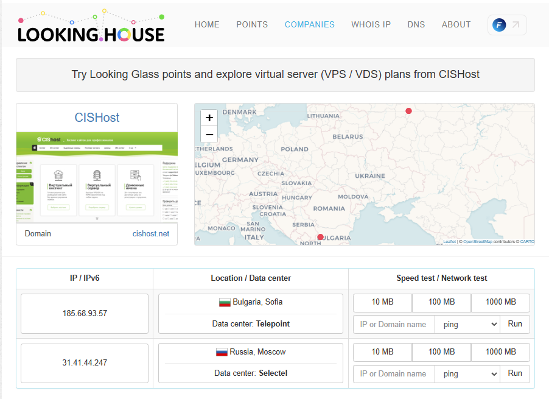Click the CISHost website thumbnail
This screenshot has width=549, height=399.
coord(97,177)
